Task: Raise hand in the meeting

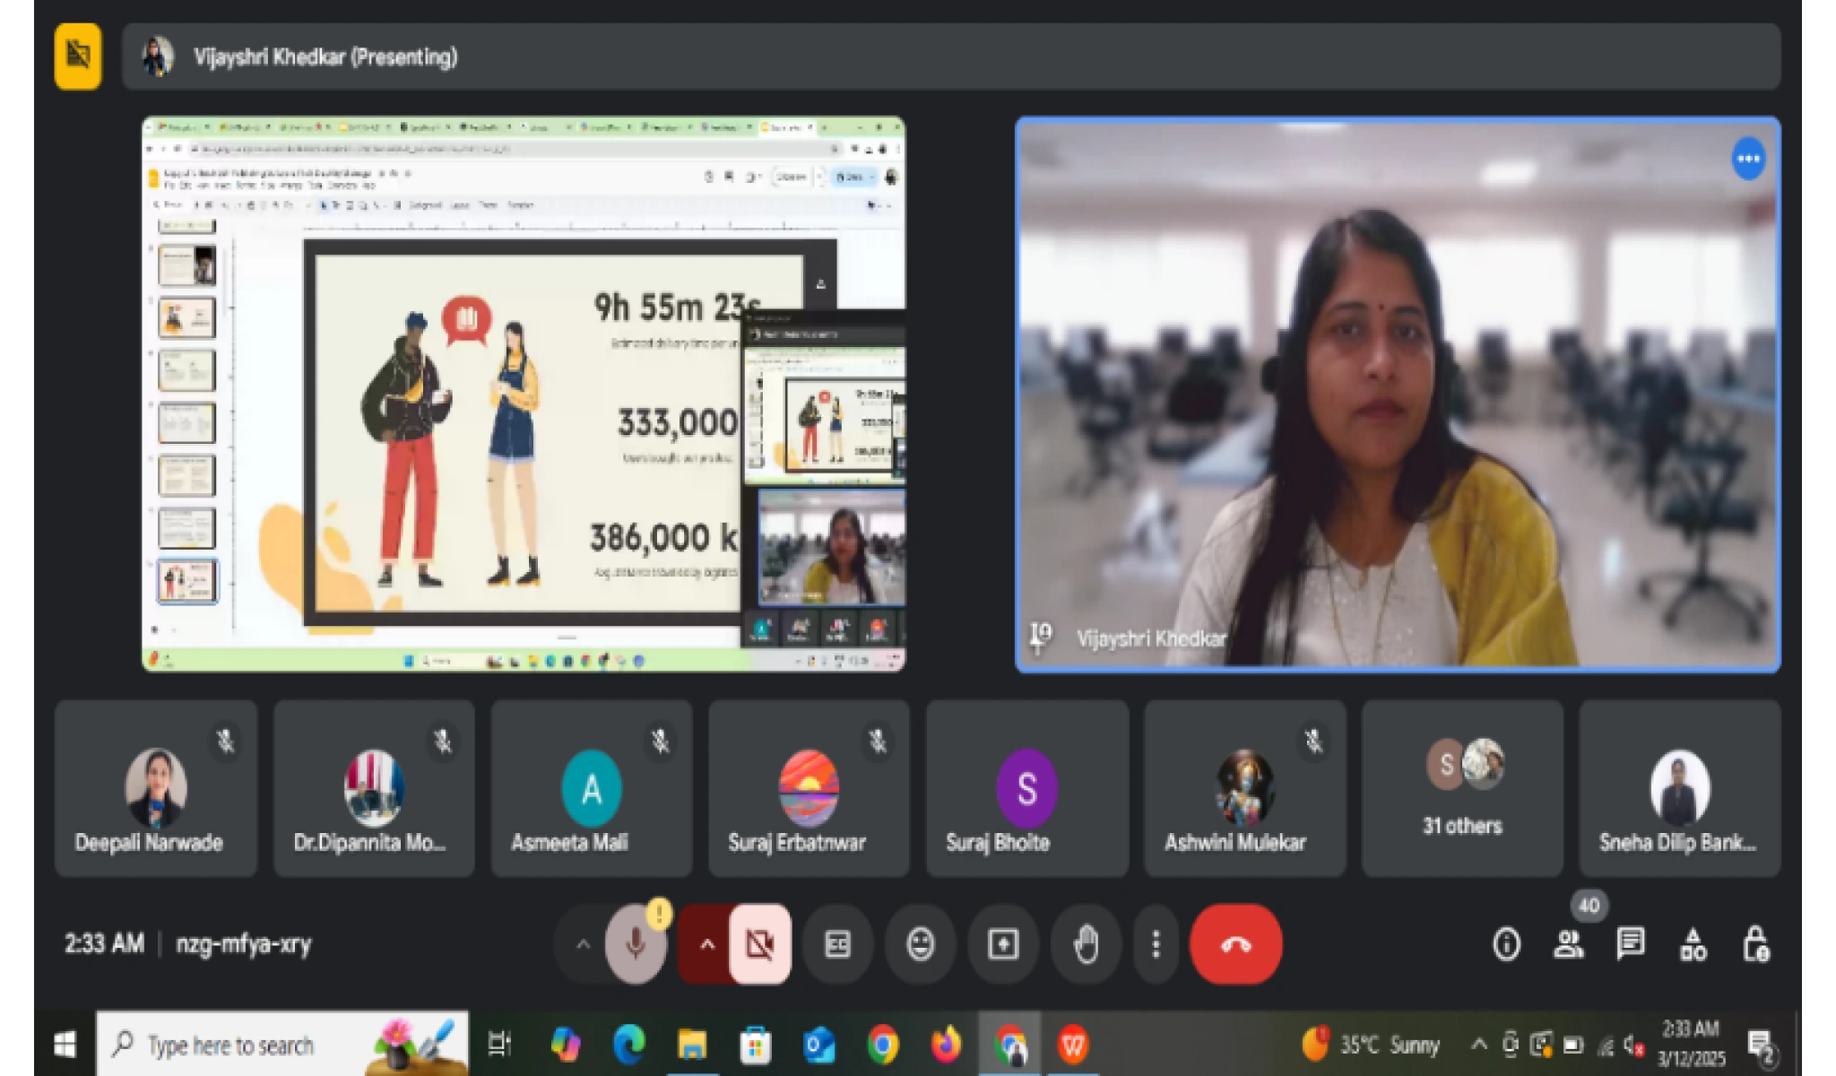Action: pos(1086,944)
